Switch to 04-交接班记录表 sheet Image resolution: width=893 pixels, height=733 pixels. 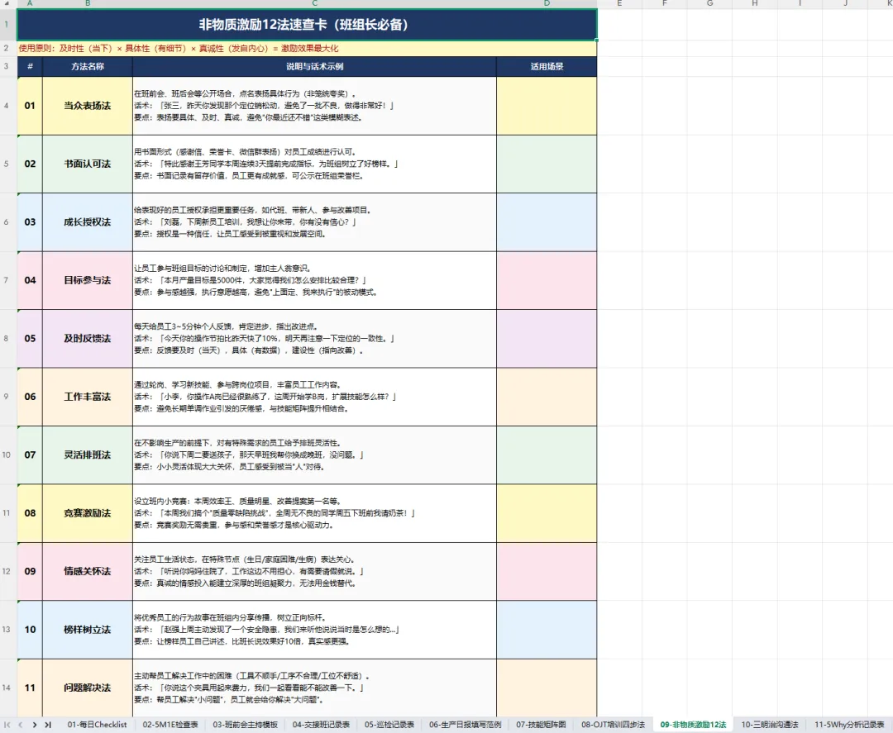click(x=321, y=725)
